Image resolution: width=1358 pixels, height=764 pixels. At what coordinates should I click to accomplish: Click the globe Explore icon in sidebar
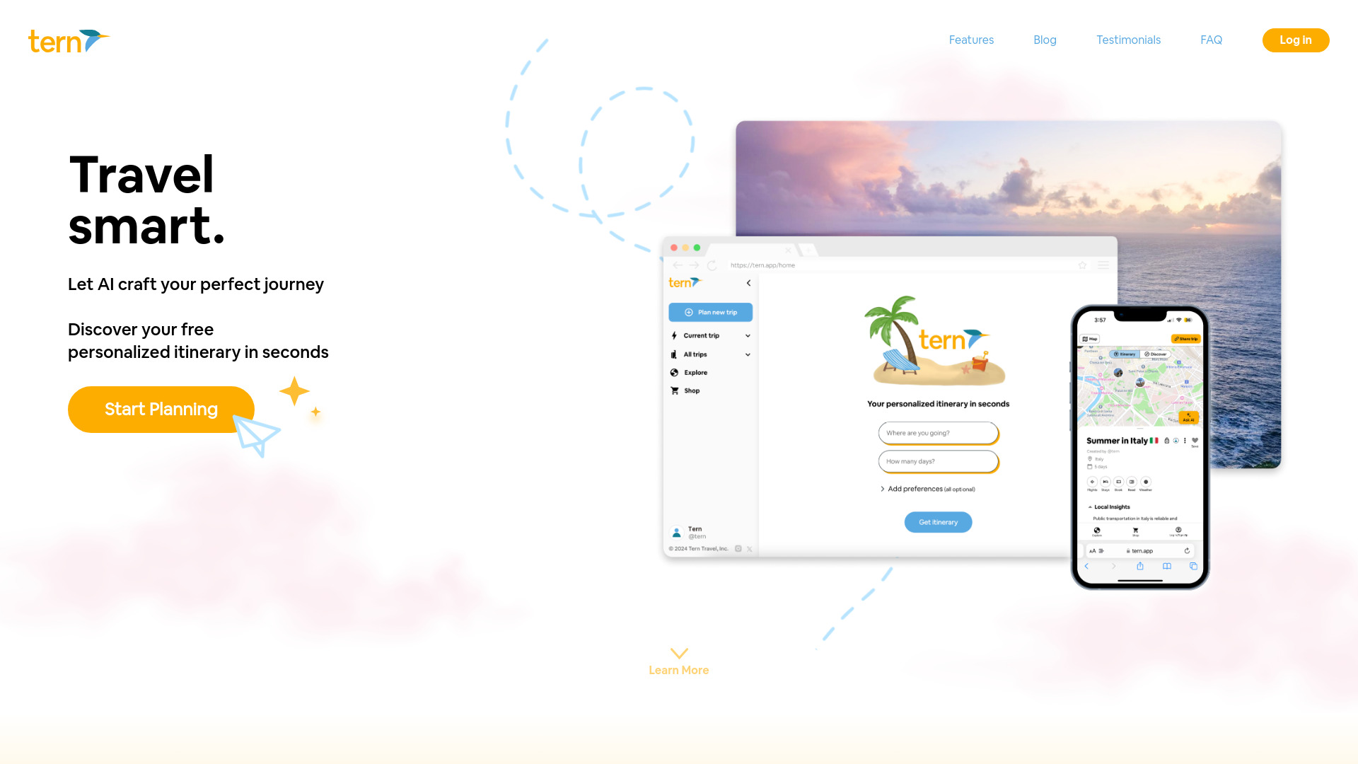(675, 372)
